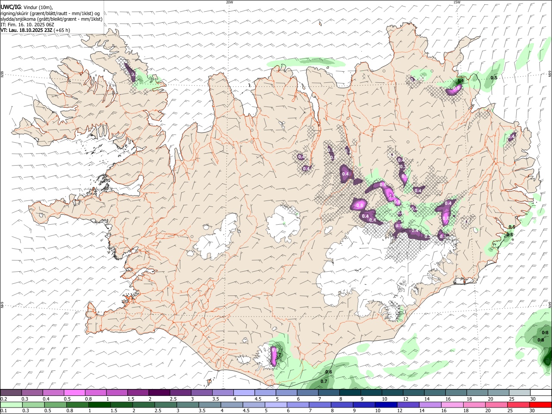Screen dimensions: 552x414
Task: Click the hot pink 20–25 rain legend swatch
Action: (497, 405)
